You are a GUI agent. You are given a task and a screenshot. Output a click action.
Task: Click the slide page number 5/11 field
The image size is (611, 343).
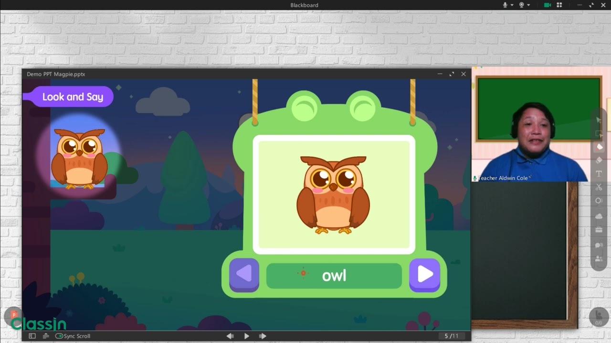(x=451, y=336)
